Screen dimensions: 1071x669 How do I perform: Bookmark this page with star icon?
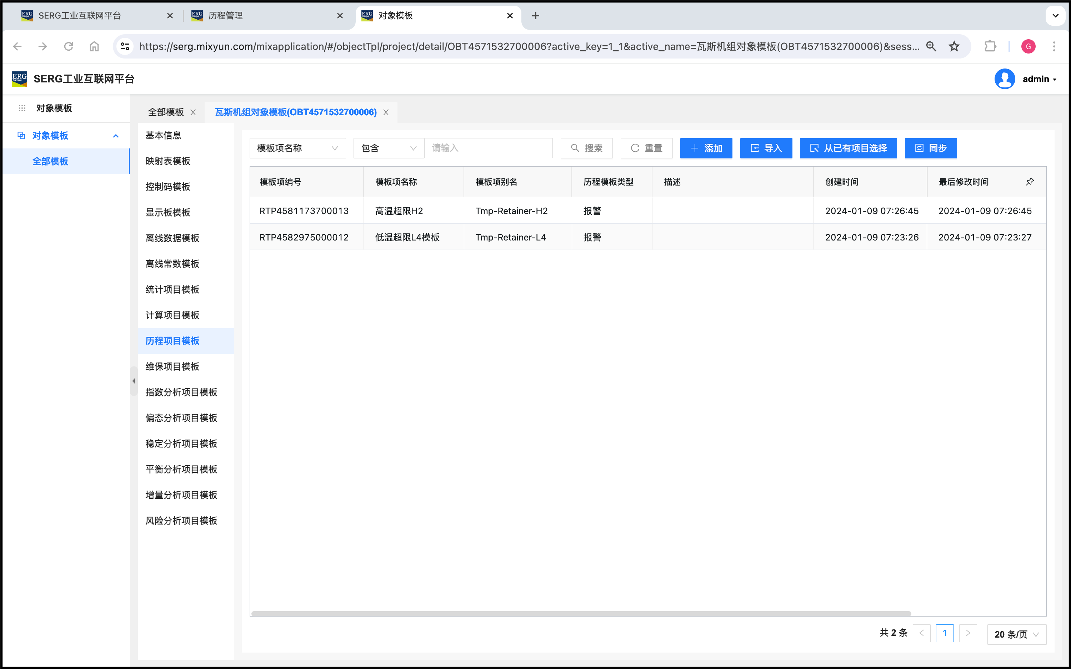pos(954,46)
